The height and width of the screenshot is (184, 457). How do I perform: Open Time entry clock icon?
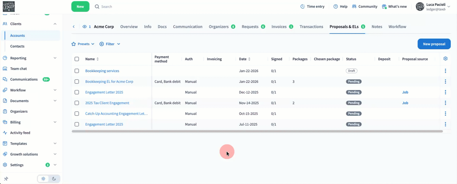[302, 7]
